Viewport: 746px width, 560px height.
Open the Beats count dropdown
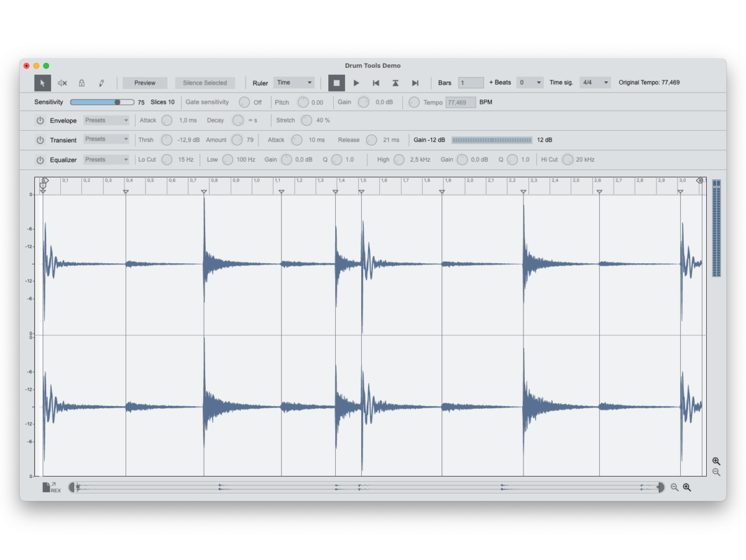[530, 83]
